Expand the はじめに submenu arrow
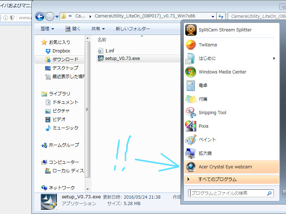 tap(274, 58)
